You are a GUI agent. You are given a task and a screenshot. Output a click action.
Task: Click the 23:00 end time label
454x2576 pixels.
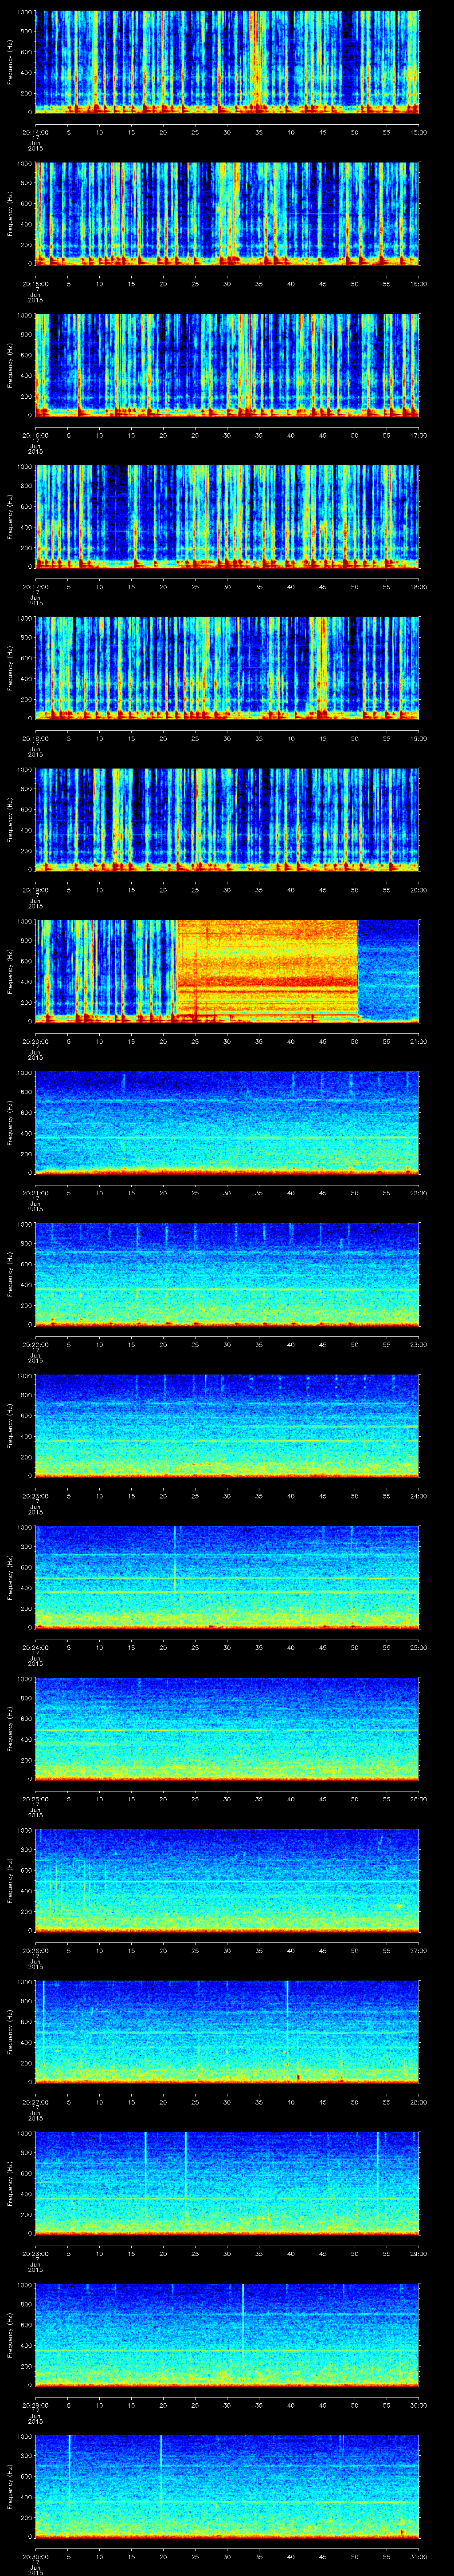point(419,1345)
